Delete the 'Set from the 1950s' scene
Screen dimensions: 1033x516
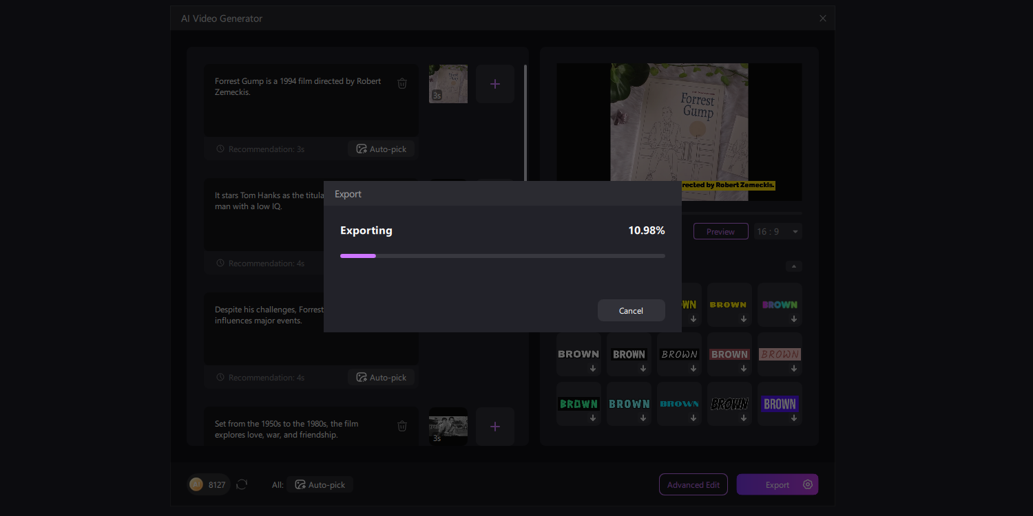coord(402,426)
